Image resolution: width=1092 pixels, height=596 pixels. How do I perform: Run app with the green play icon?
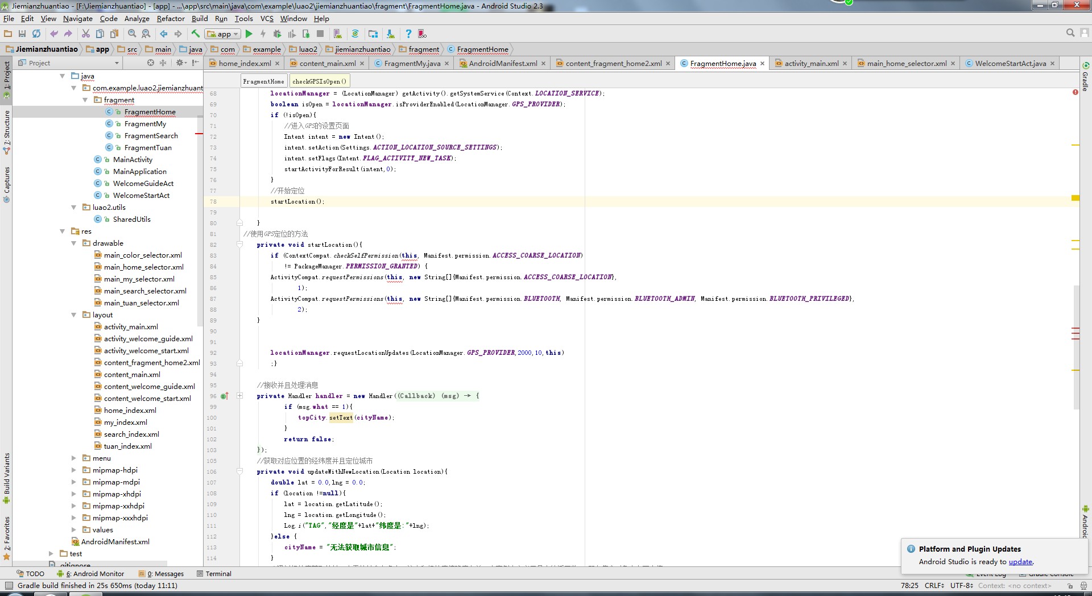click(249, 34)
